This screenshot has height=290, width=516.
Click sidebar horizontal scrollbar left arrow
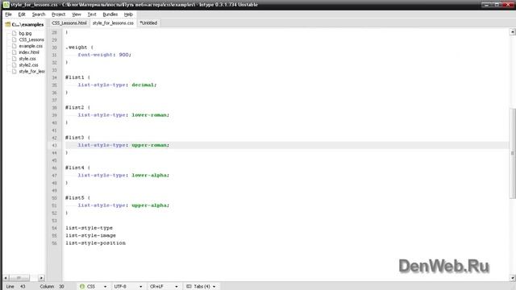click(6, 278)
